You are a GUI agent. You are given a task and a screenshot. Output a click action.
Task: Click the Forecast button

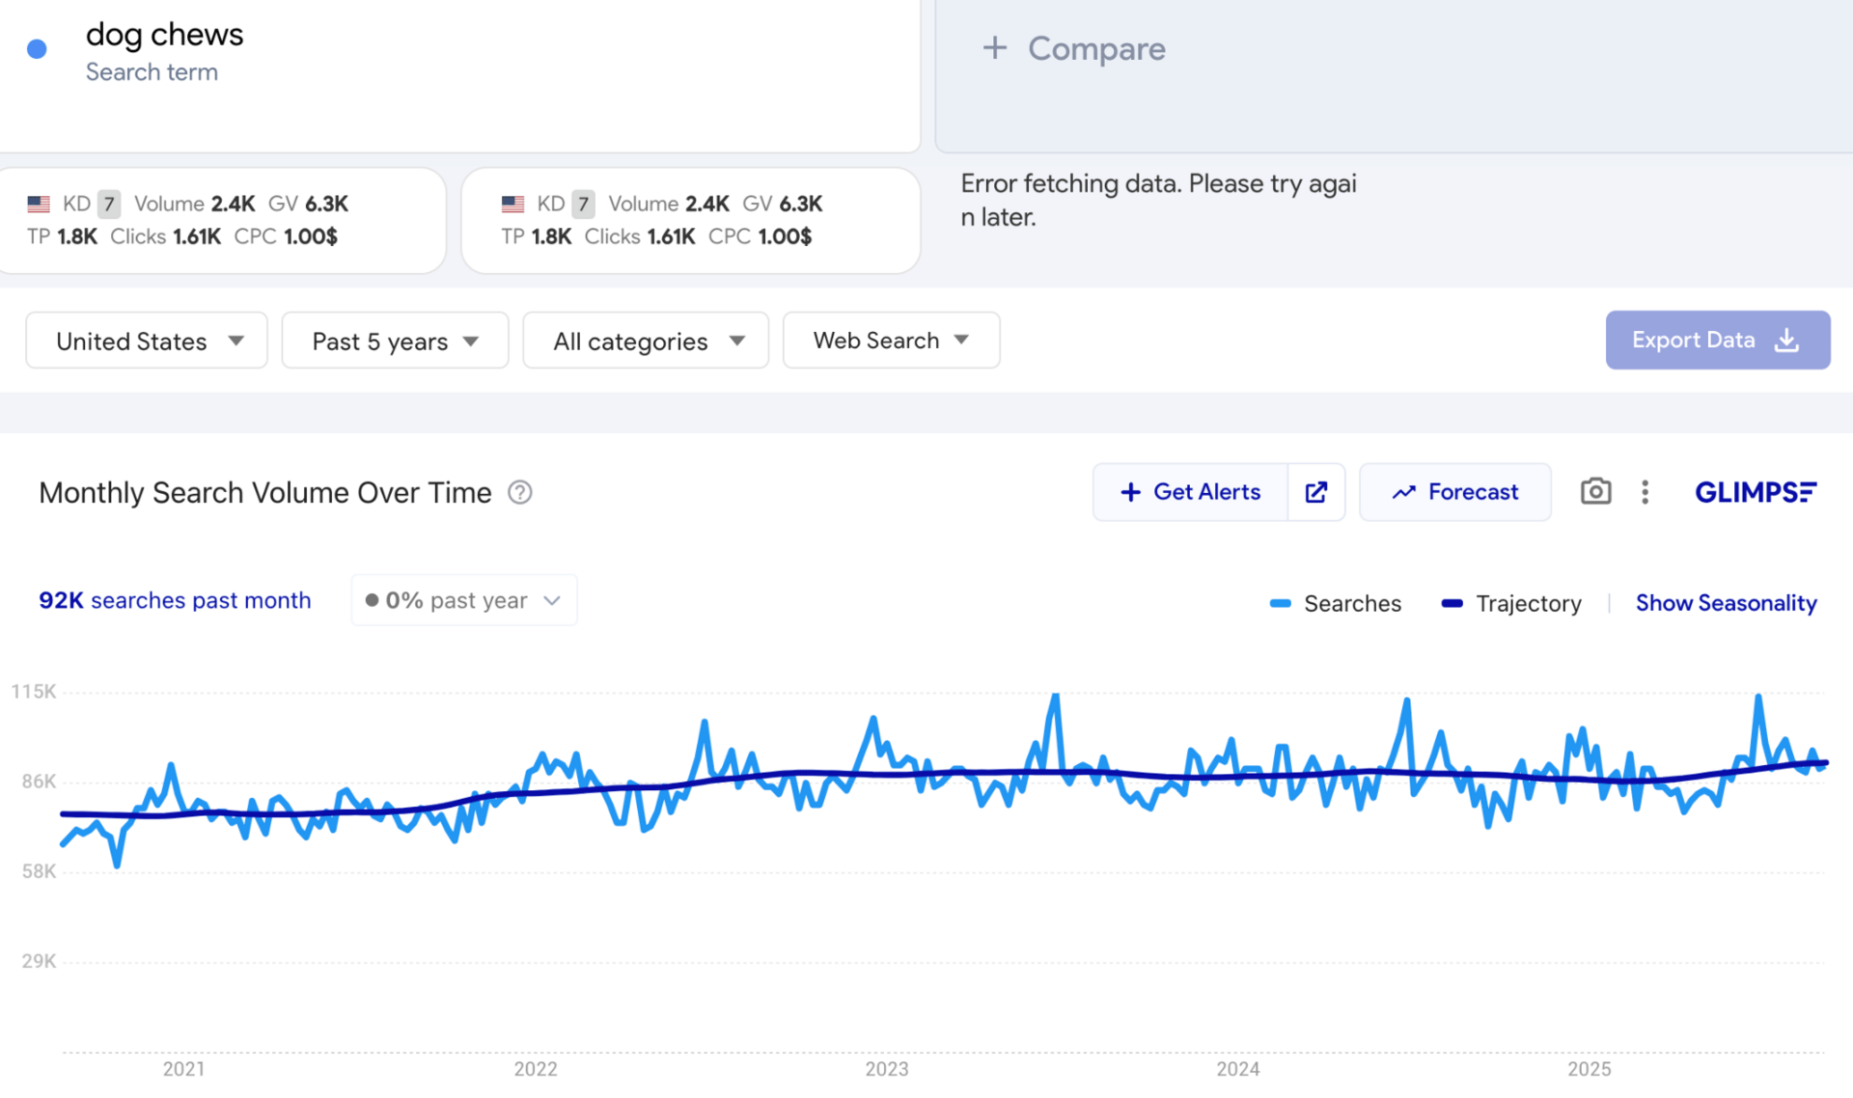[1454, 492]
